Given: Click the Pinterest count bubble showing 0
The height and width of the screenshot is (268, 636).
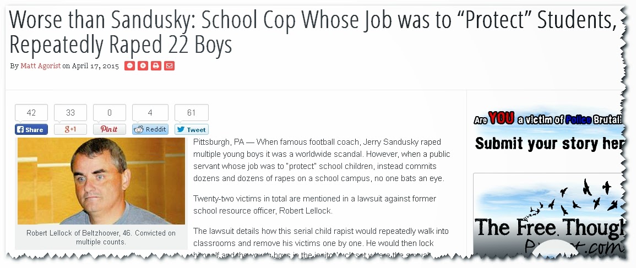Looking at the screenshot, I should click(x=109, y=113).
